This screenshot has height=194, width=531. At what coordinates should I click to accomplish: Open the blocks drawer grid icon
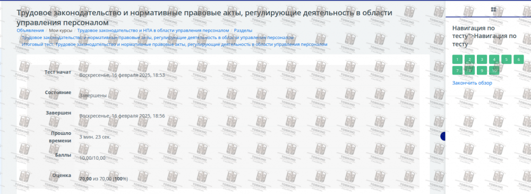493,10
